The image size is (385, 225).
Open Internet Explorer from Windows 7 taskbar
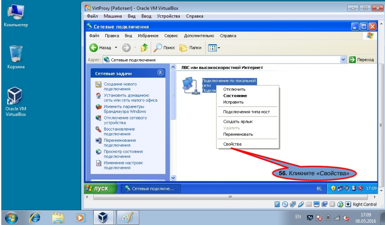point(35,218)
